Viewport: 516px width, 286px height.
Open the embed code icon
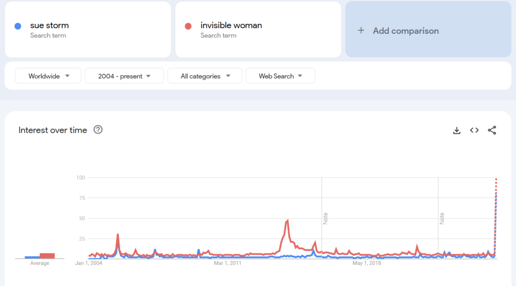pyautogui.click(x=474, y=130)
